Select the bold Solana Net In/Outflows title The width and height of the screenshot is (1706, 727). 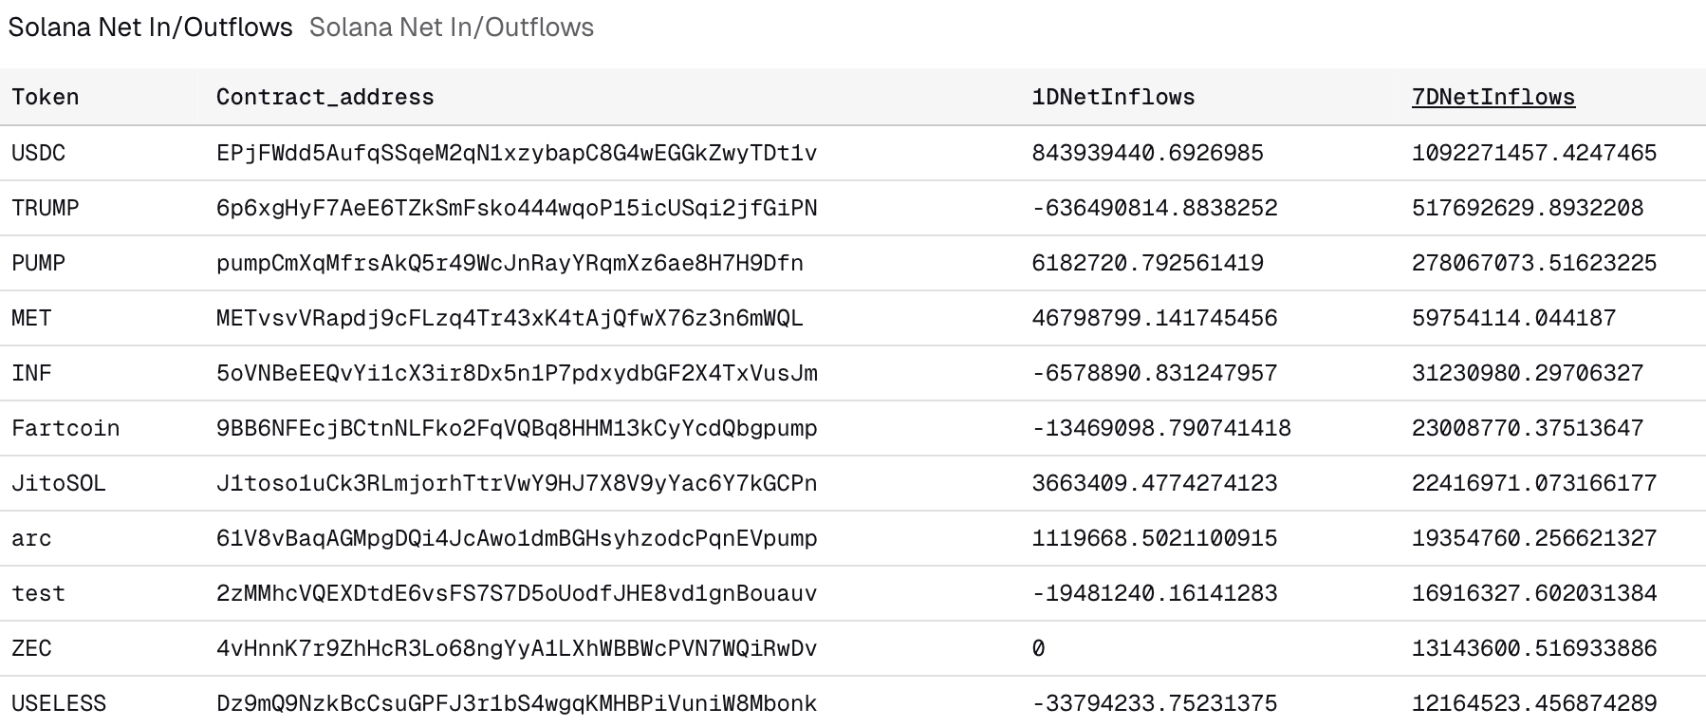150,27
